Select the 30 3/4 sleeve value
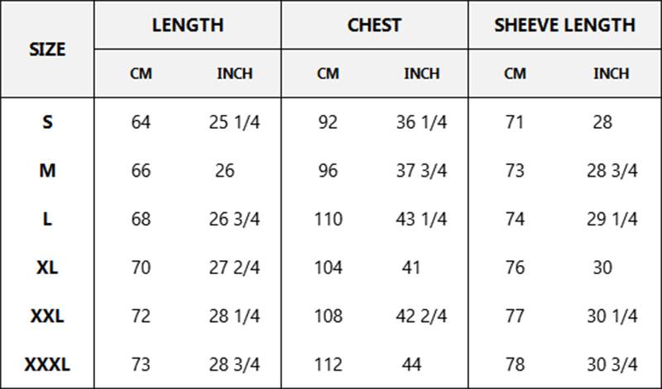The width and height of the screenshot is (662, 389). (x=612, y=364)
